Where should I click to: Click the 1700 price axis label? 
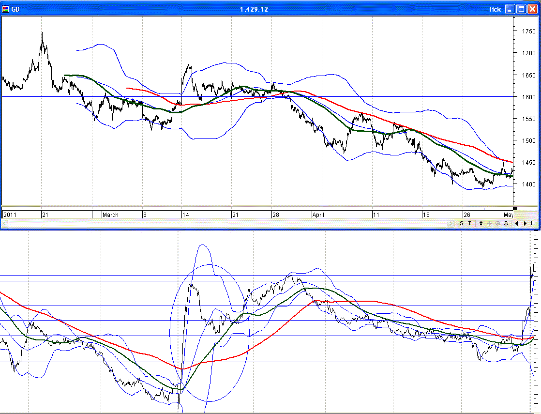coord(528,53)
